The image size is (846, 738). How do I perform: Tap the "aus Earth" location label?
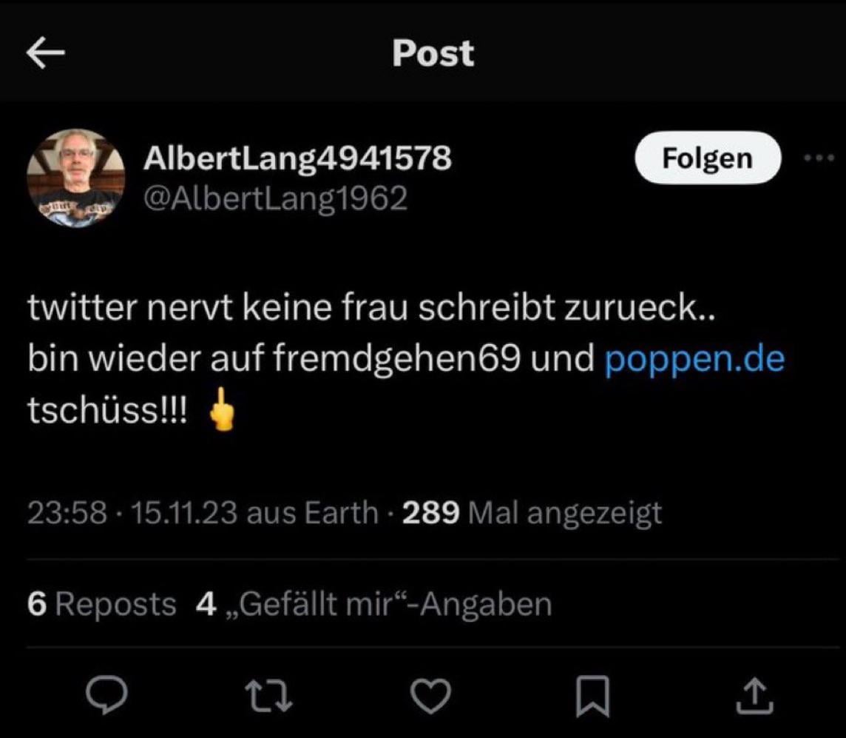(x=312, y=512)
